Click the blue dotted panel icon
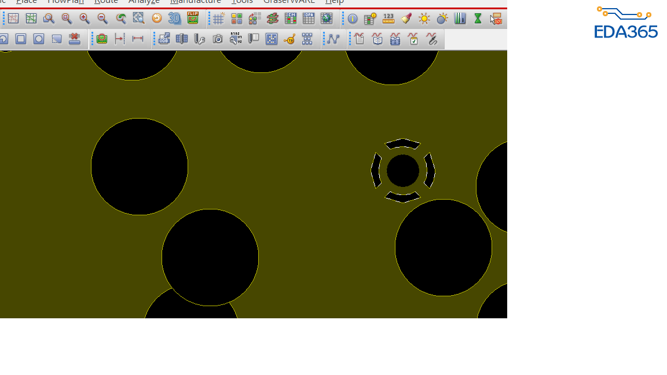667x375 pixels. click(272, 39)
